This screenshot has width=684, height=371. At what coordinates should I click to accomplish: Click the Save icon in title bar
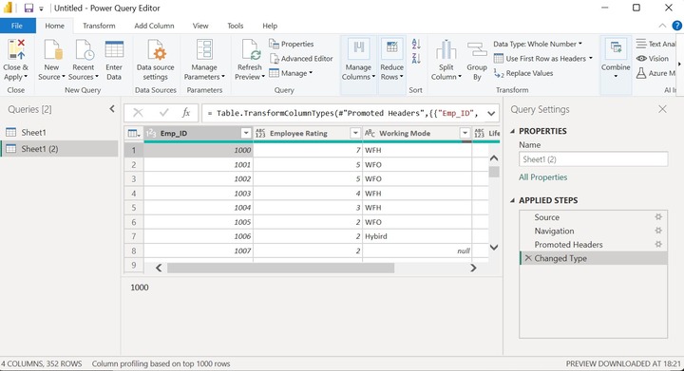click(28, 8)
